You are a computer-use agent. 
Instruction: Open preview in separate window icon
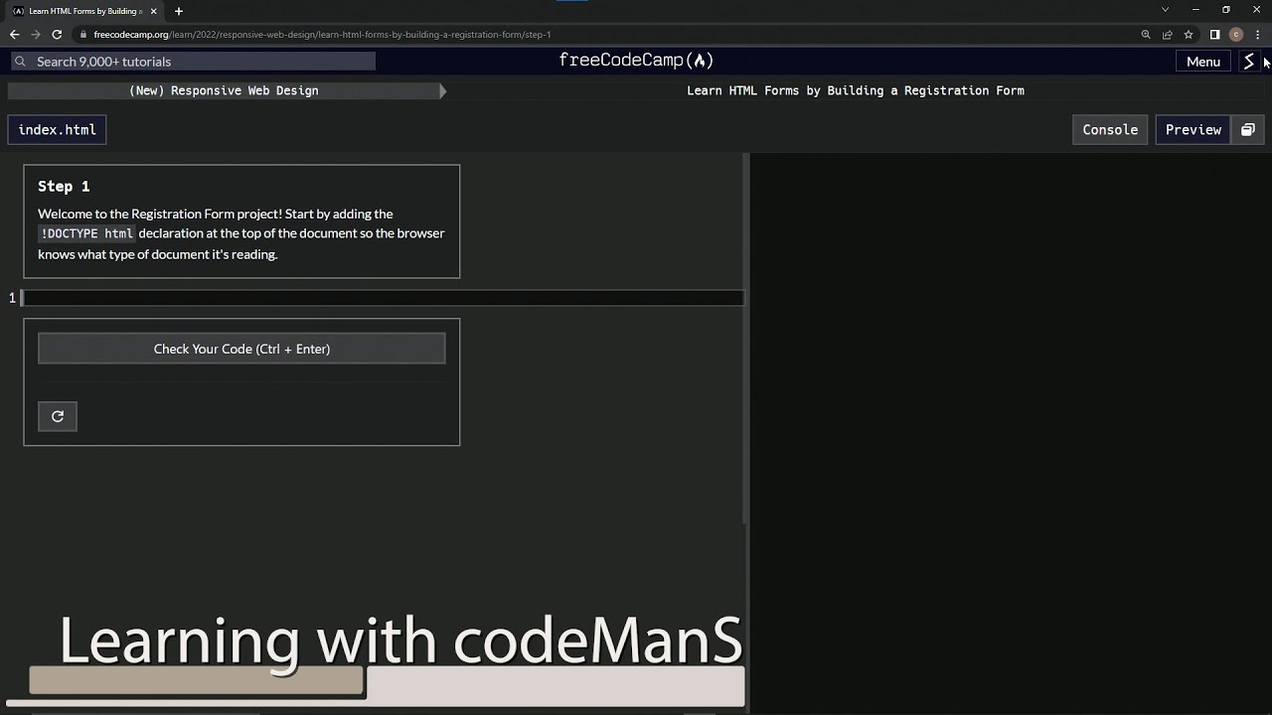tap(1248, 130)
